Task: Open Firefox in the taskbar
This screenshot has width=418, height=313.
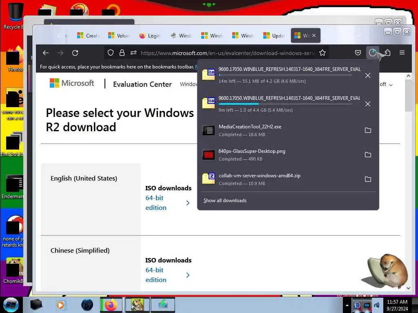Action: click(x=111, y=305)
